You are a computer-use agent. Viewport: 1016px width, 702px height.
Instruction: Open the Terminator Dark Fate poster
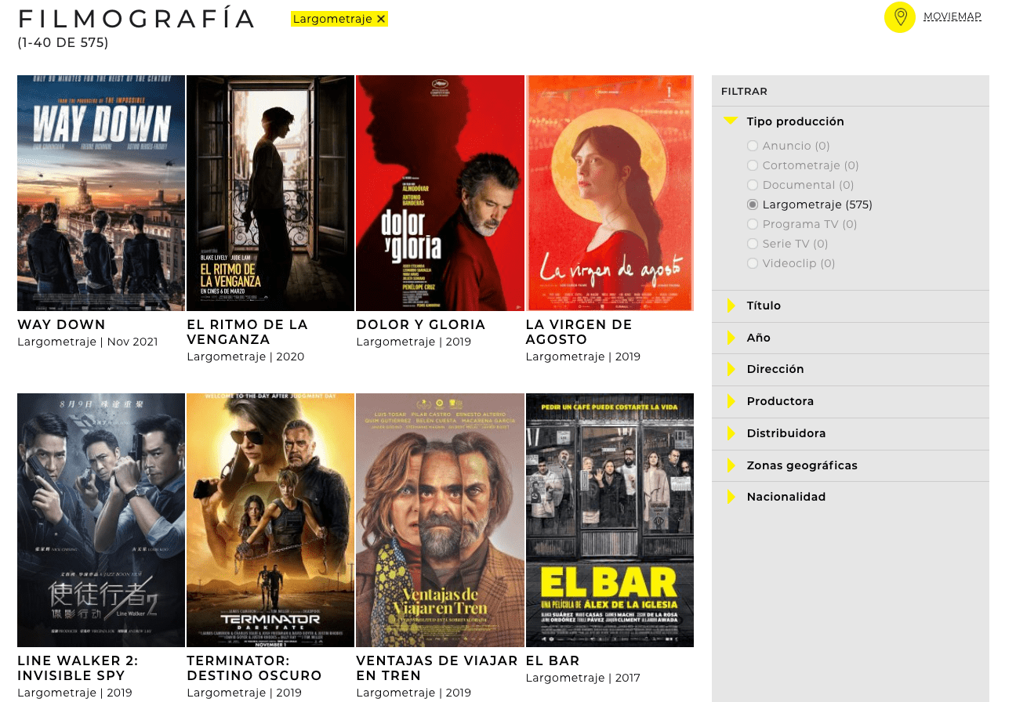coord(270,520)
